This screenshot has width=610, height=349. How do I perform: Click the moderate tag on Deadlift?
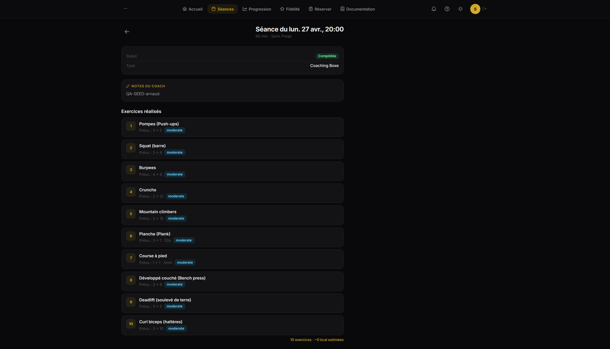click(x=175, y=306)
